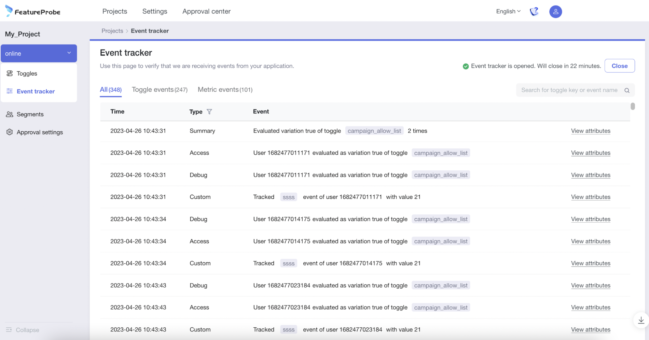The width and height of the screenshot is (649, 340).
Task: Click the Segments people icon
Action: coord(10,114)
